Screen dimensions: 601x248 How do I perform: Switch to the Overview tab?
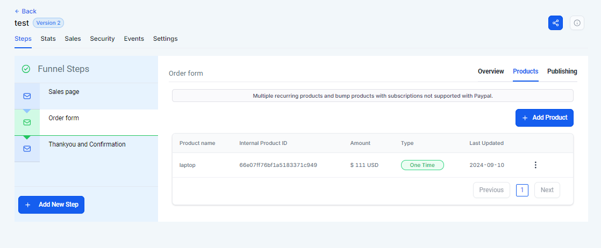[491, 71]
